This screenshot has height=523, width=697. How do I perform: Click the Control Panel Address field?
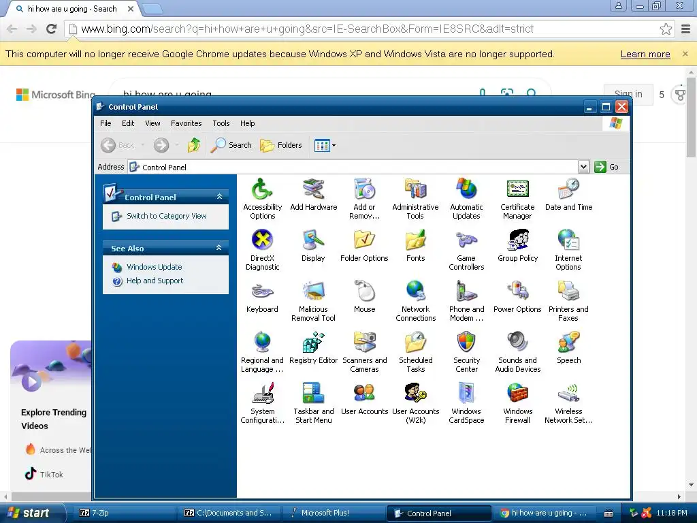[353, 168]
